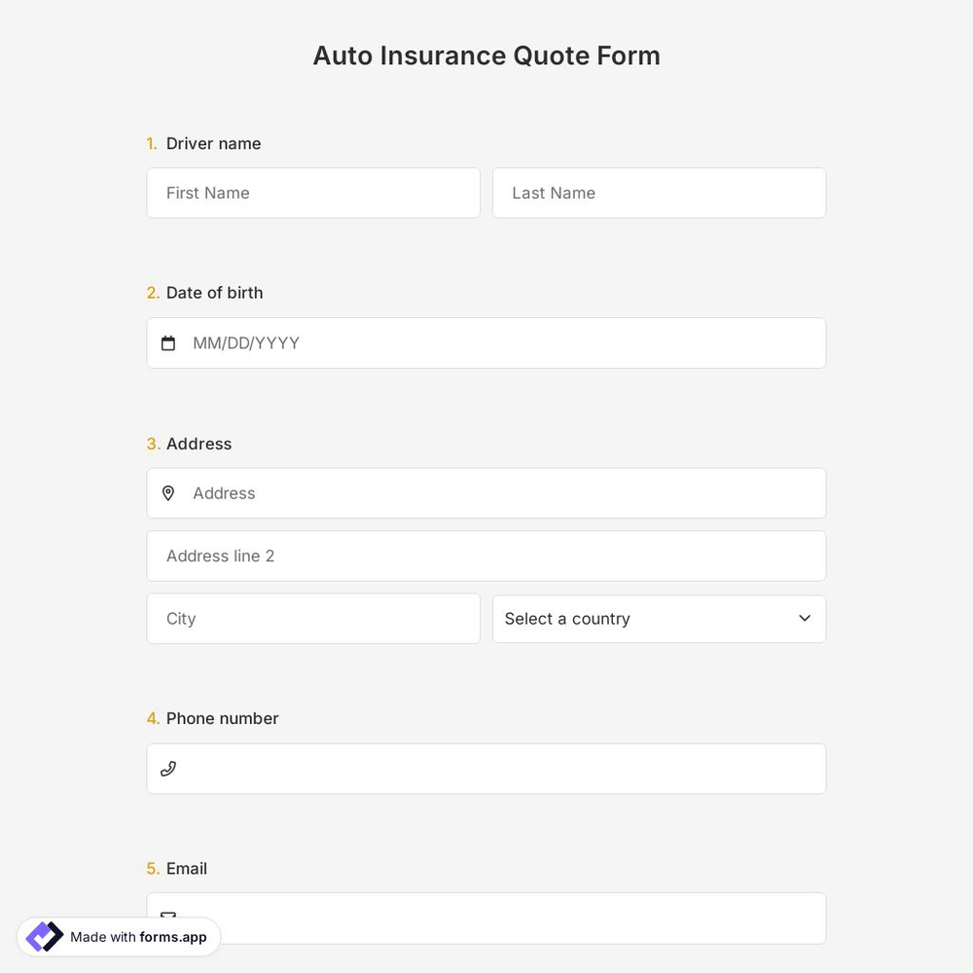Click the Driver name question label
The width and height of the screenshot is (973, 973).
[x=213, y=143]
